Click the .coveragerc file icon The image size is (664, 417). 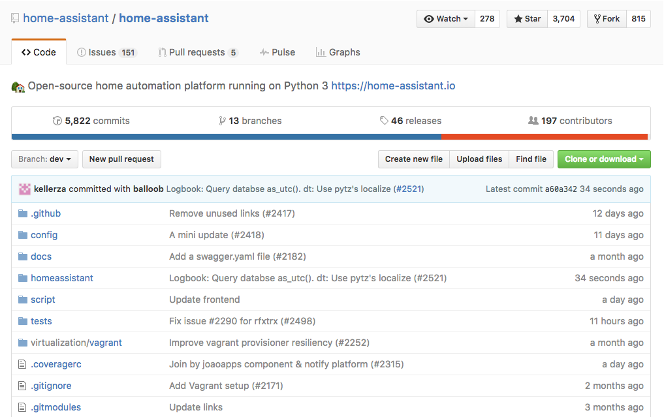point(23,364)
